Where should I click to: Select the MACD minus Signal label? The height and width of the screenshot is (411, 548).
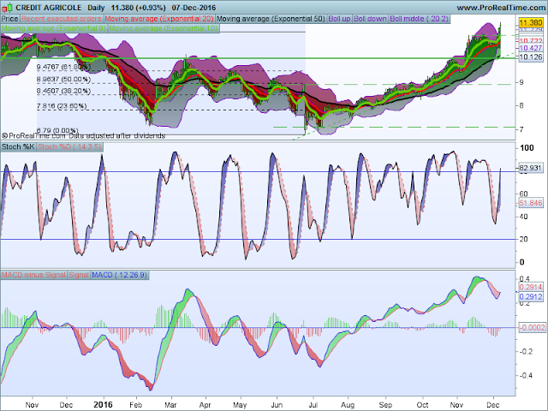click(x=33, y=275)
